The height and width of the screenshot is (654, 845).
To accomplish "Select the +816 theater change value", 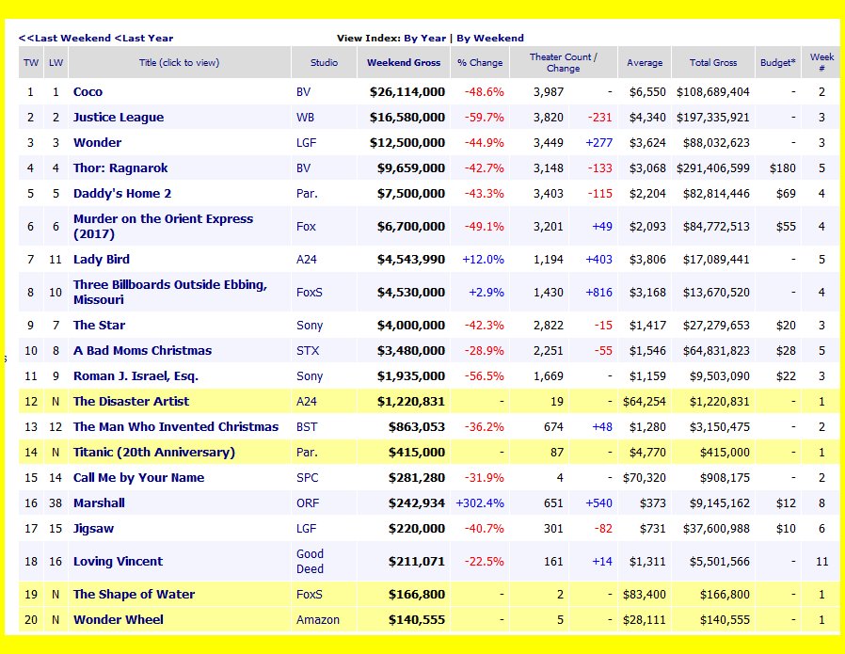I will click(598, 292).
